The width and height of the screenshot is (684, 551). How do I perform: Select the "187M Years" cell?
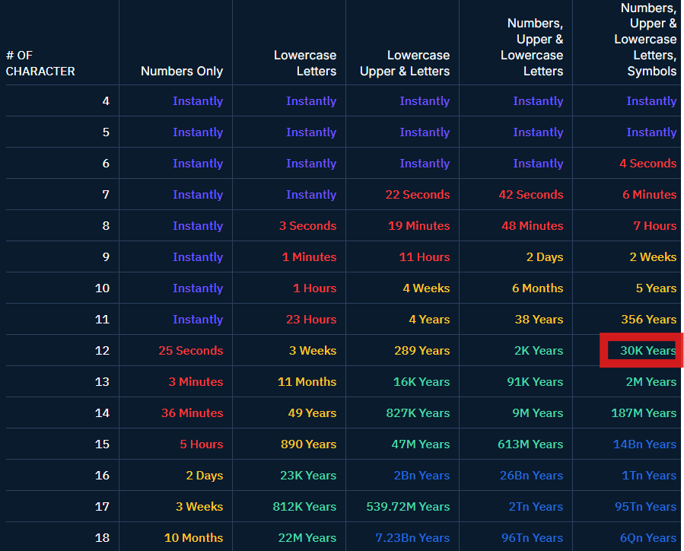(643, 413)
